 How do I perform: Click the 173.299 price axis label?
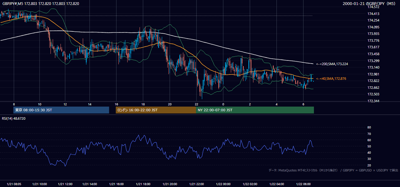click(373, 61)
